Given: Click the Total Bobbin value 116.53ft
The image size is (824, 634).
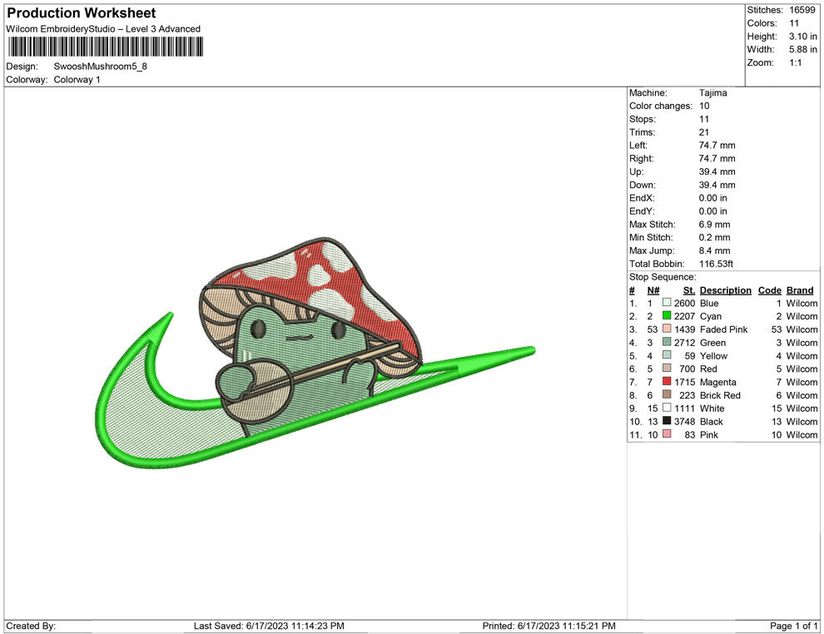Looking at the screenshot, I should [x=716, y=264].
